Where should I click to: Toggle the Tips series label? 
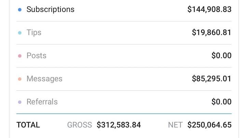[x=34, y=33]
